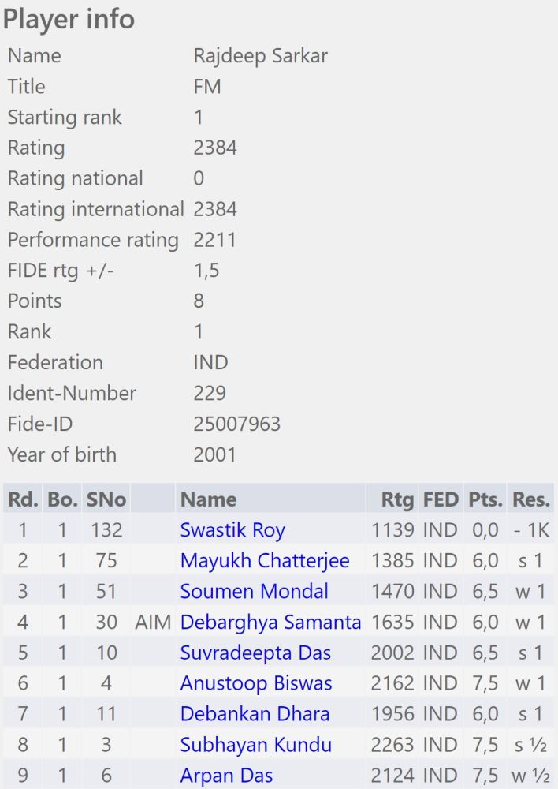Select the name Rajdeep Sarkar
Image resolution: width=558 pixels, height=789 pixels.
260,55
